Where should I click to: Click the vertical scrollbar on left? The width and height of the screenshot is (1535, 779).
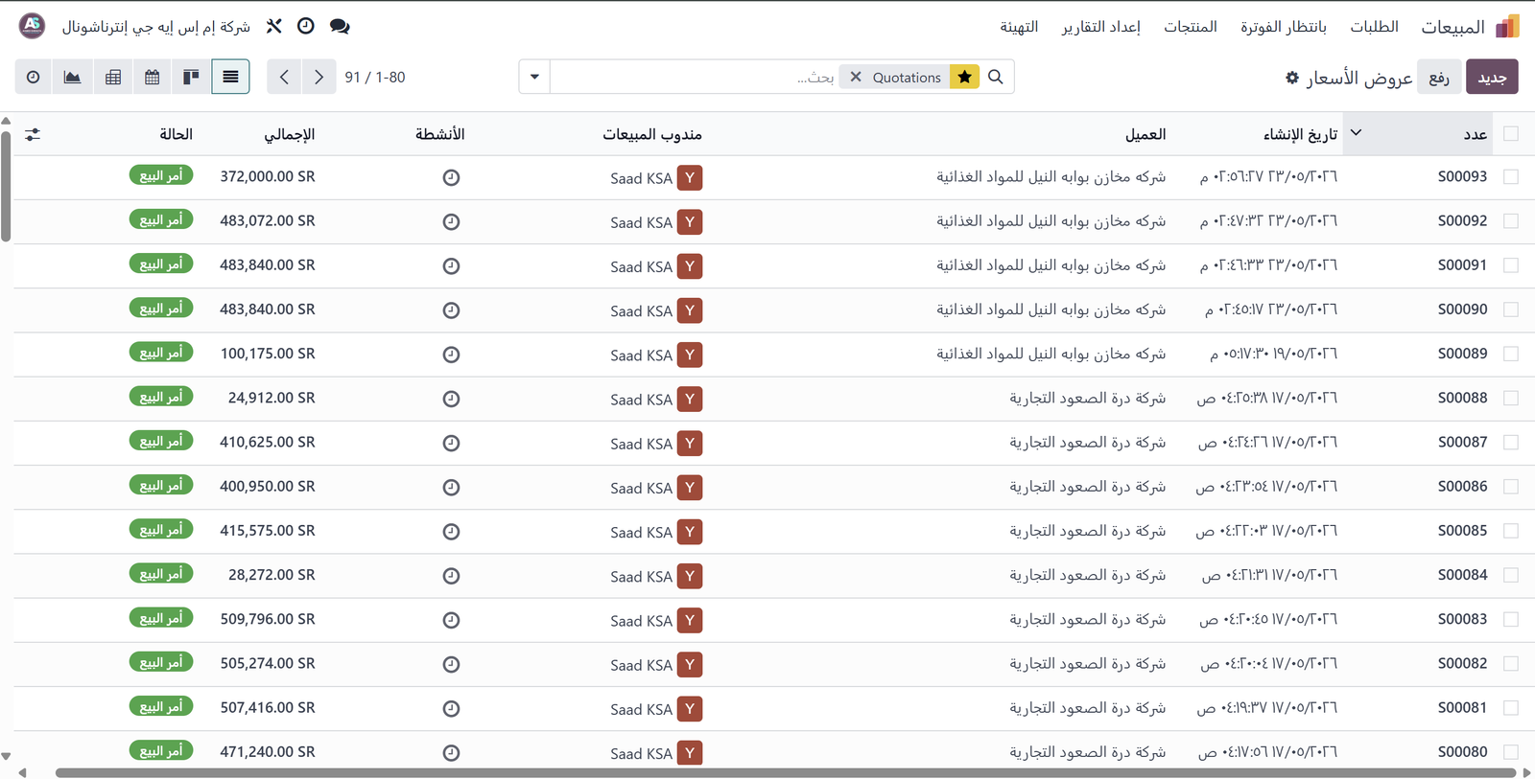[6, 187]
